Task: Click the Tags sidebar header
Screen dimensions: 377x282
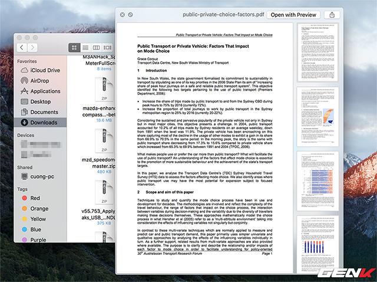Action: coord(22,189)
